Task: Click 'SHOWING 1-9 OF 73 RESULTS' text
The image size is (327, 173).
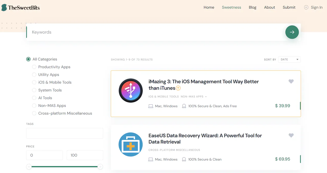Action: click(132, 60)
